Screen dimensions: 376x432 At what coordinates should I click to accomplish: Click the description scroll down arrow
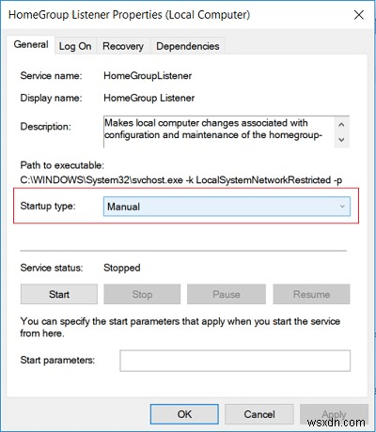341,139
